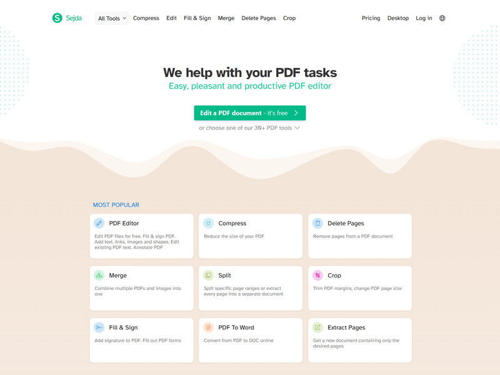This screenshot has width=500, height=375.
Task: Click the Compress tool icon
Action: pyautogui.click(x=209, y=223)
